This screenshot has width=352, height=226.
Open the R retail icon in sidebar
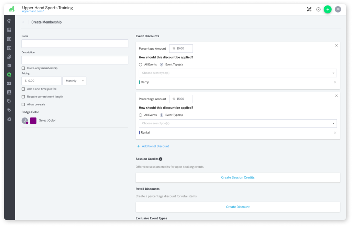pos(9,92)
